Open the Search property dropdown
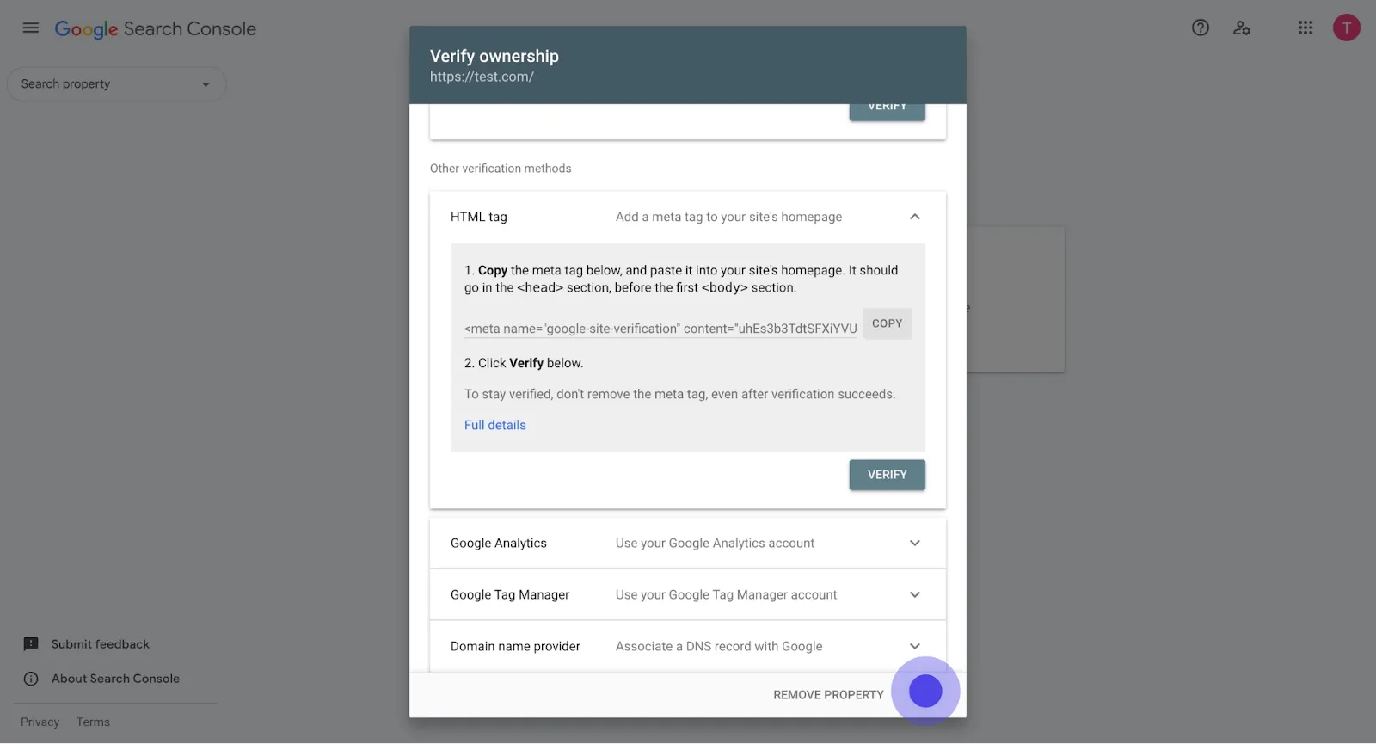 (117, 84)
